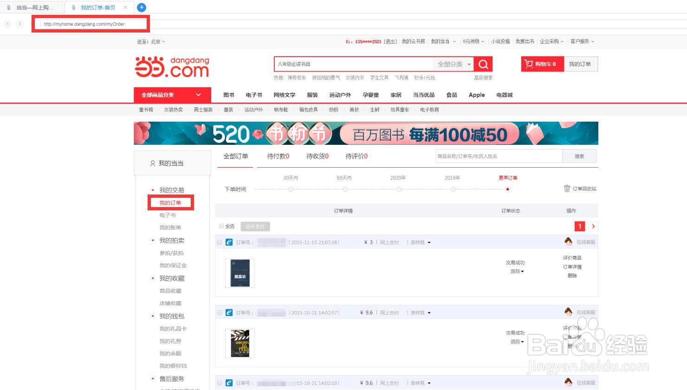Click 评价商品 for 国富论 order
The image size is (687, 390).
pyautogui.click(x=572, y=258)
